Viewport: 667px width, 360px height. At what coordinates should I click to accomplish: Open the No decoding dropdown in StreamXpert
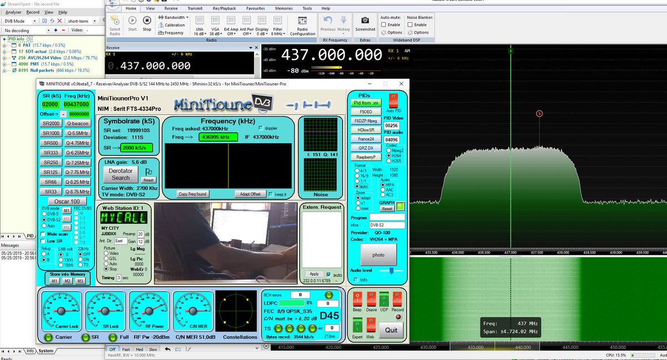[50, 31]
